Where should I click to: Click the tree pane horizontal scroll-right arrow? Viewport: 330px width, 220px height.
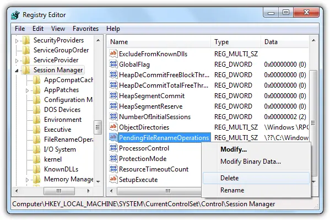pos(88,191)
